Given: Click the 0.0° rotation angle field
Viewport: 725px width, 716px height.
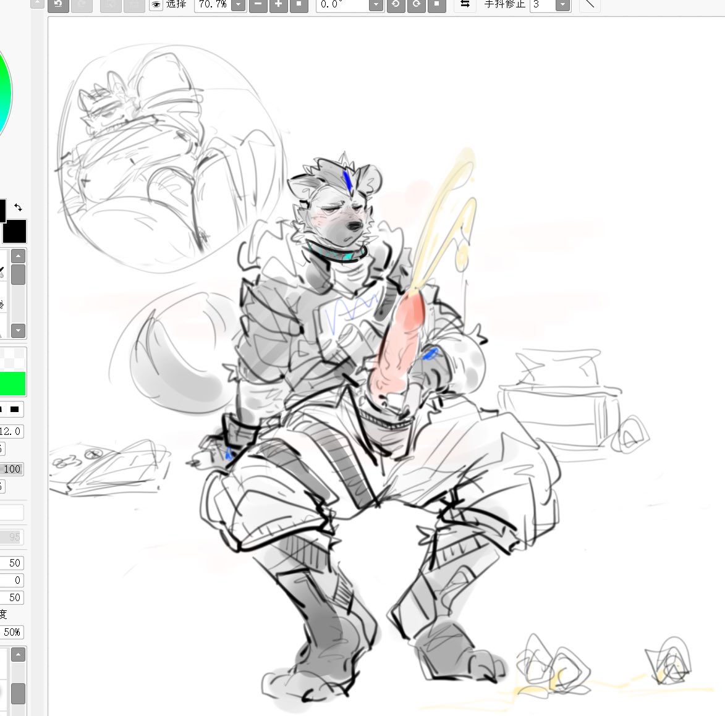Looking at the screenshot, I should click(x=342, y=4).
